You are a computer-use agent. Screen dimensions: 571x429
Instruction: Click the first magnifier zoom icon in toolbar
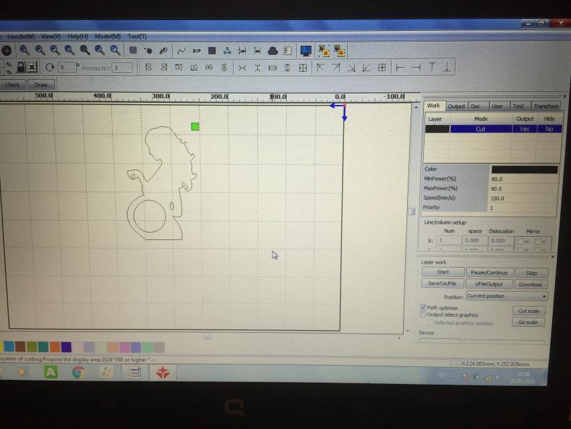coord(24,50)
